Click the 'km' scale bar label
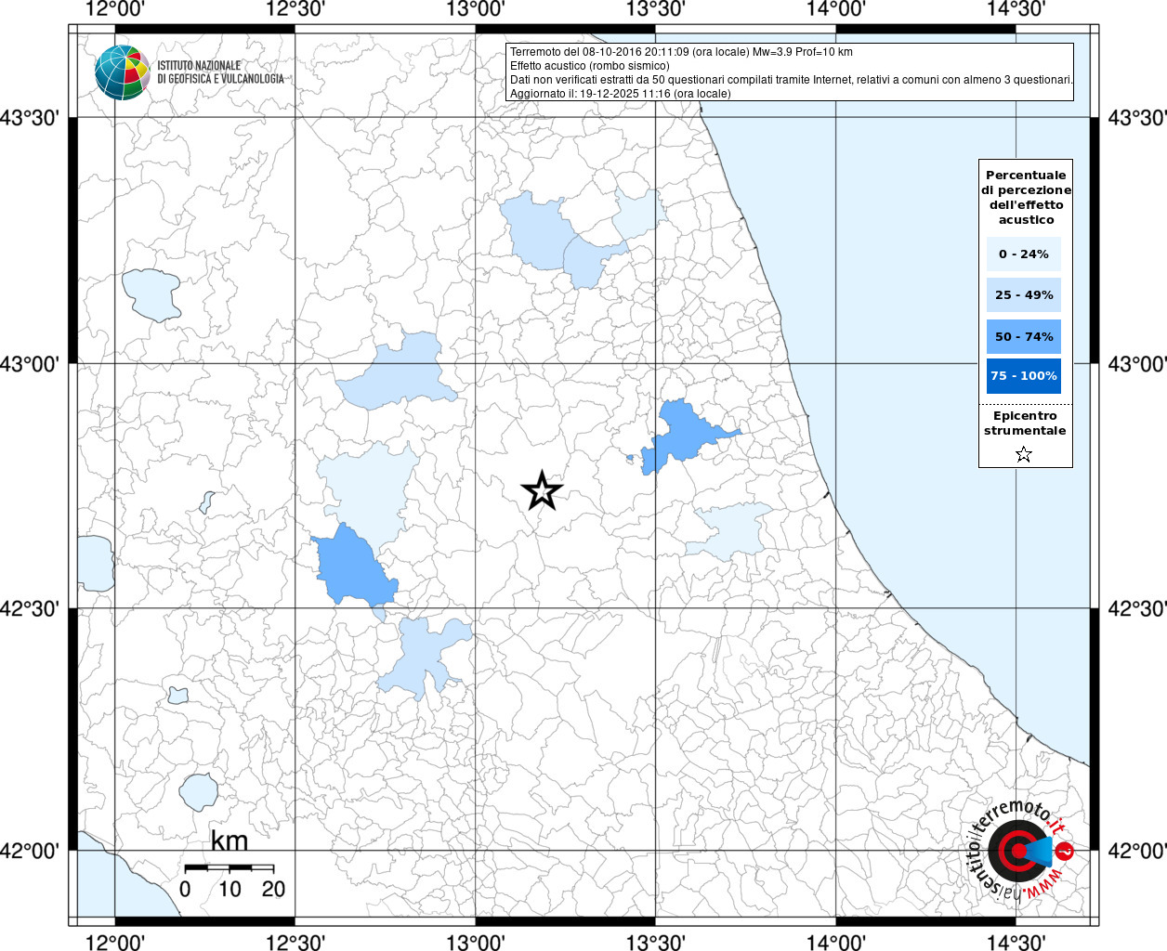This screenshot has height=951, width=1167. [229, 841]
